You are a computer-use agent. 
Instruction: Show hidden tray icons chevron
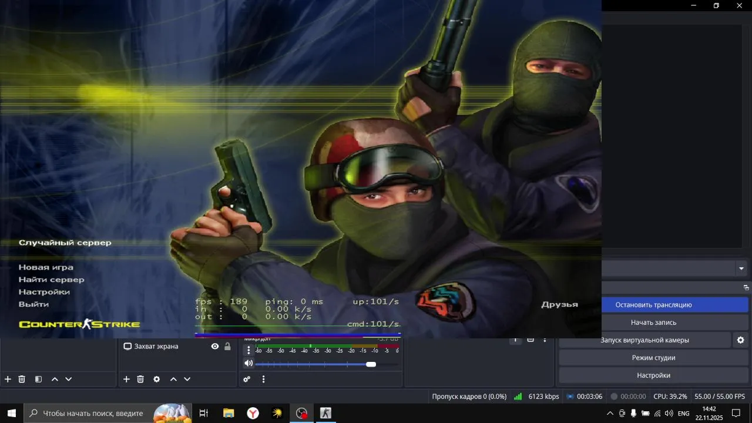(x=610, y=414)
